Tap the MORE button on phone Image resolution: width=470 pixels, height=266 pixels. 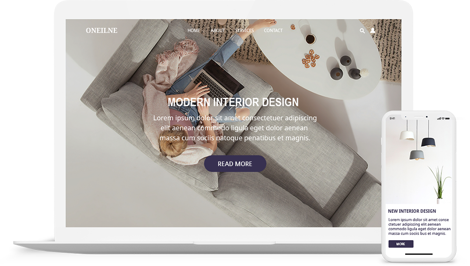pos(401,244)
